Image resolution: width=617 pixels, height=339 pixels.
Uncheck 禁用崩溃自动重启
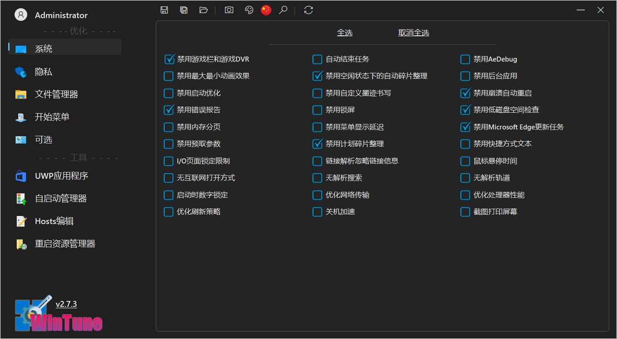pyautogui.click(x=465, y=93)
